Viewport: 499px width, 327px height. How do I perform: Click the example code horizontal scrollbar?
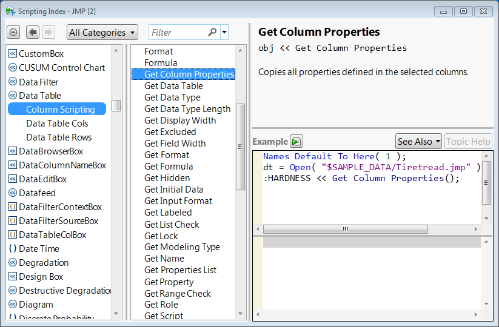(346, 229)
